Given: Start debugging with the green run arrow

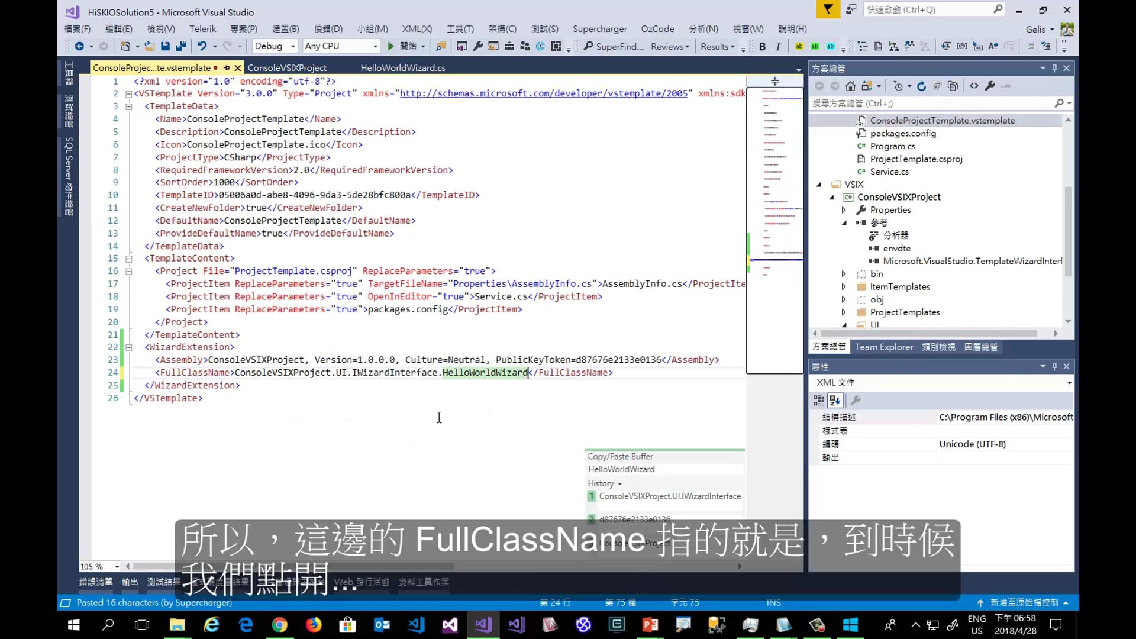Looking at the screenshot, I should (x=390, y=46).
